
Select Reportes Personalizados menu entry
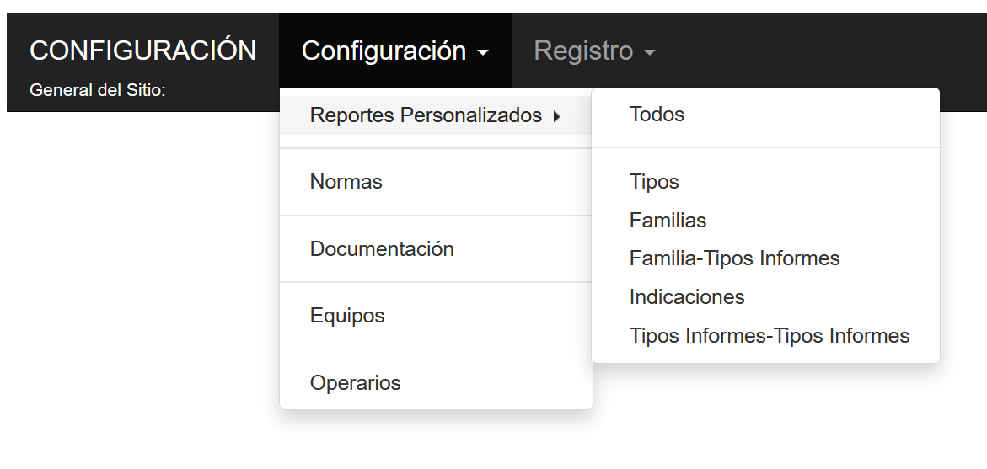pos(426,115)
